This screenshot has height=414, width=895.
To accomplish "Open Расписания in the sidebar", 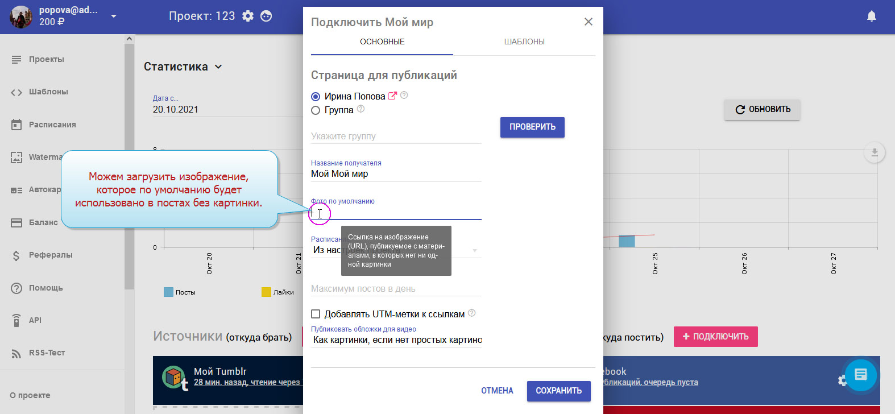I will pyautogui.click(x=52, y=125).
